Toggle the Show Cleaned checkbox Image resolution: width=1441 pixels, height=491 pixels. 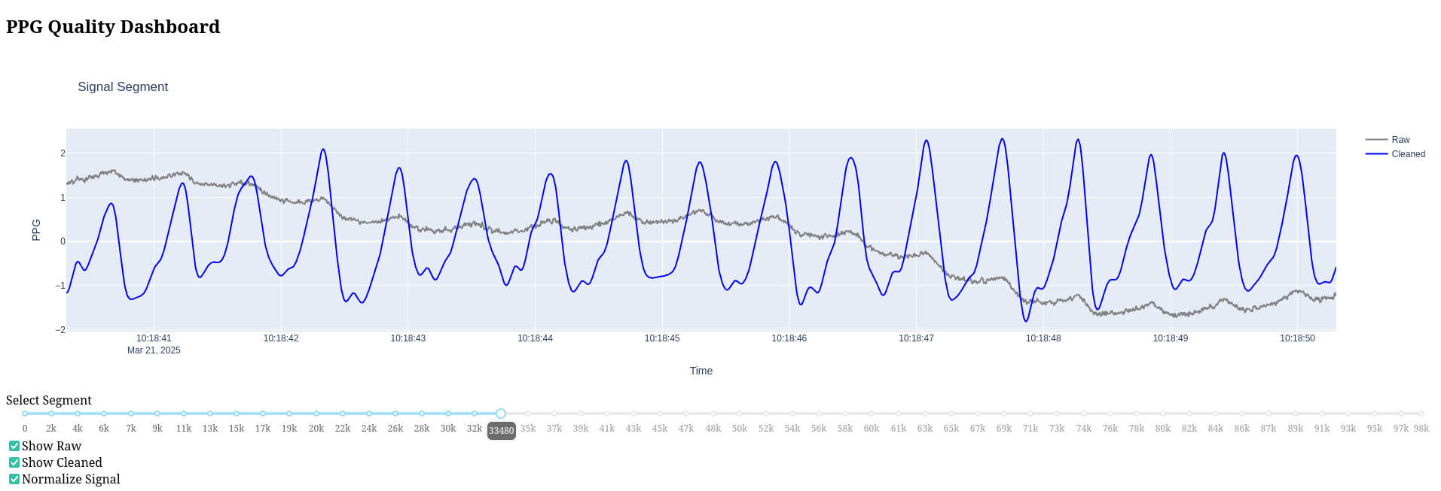14,462
